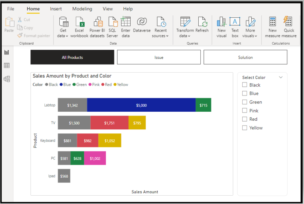This screenshot has height=204, width=304.
Task: Click the Keyboard axis label
Action: pos(47,140)
